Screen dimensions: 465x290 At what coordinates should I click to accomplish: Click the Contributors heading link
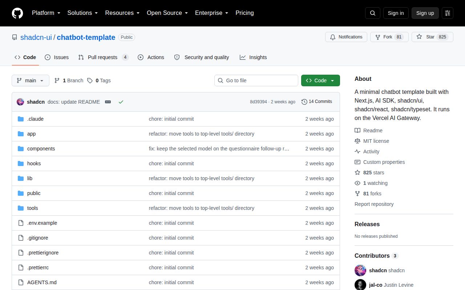coord(376,256)
